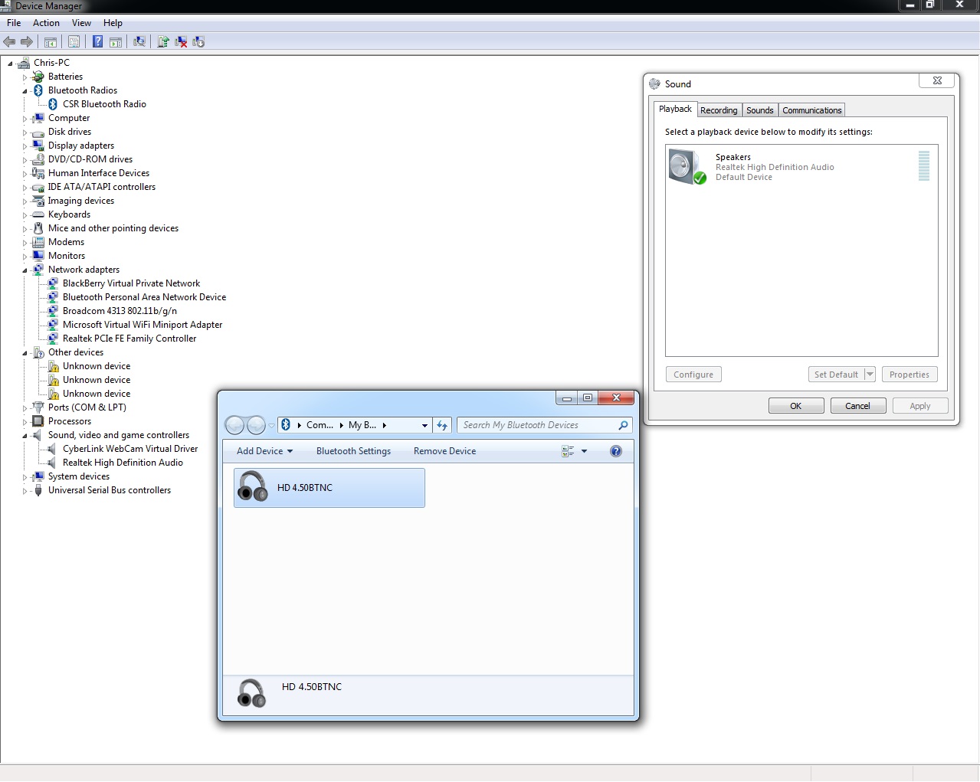Click the Speakers device icon in Sound

point(687,167)
